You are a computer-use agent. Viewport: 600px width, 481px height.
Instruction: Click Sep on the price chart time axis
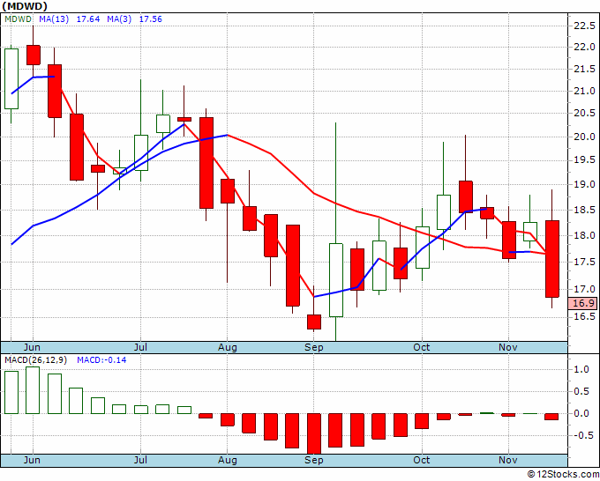(314, 347)
